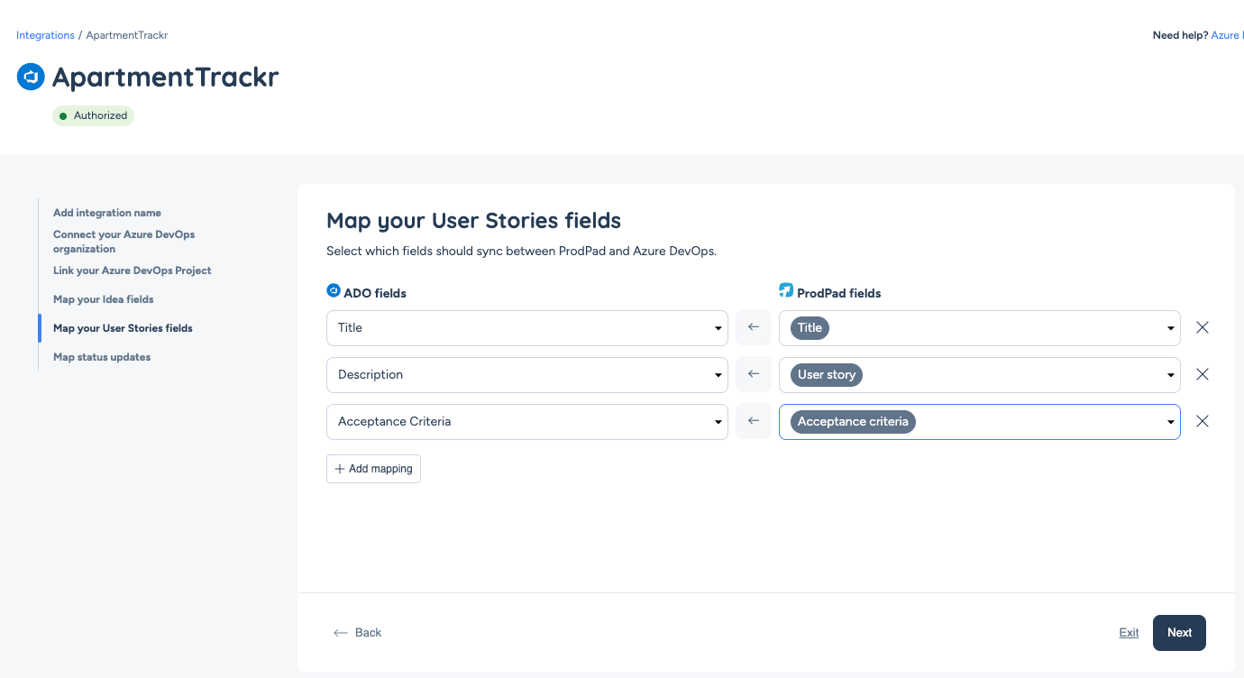Open the ADO Description field dropdown
The width and height of the screenshot is (1244, 678).
point(526,375)
